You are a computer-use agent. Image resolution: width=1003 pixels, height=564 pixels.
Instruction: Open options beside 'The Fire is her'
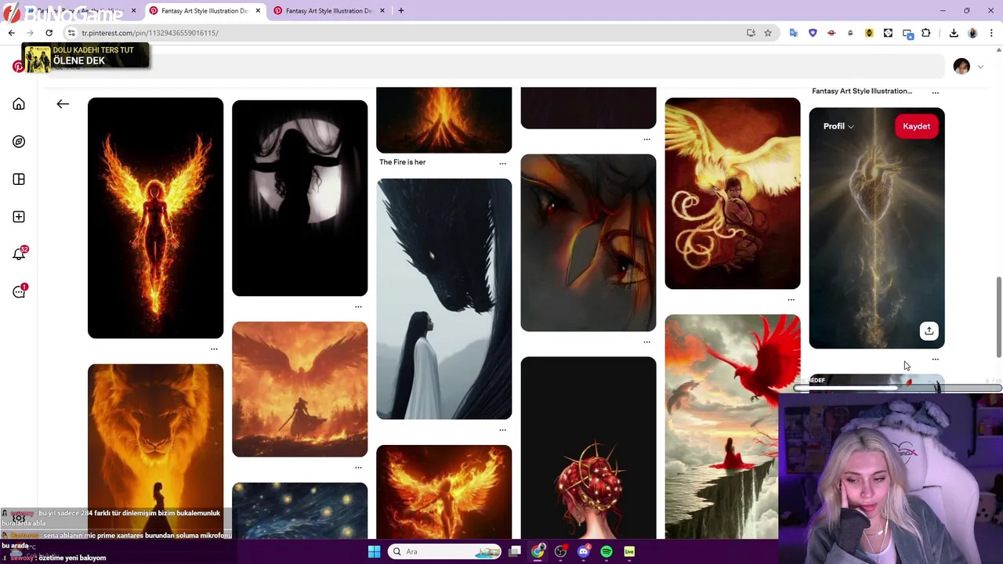(x=502, y=164)
